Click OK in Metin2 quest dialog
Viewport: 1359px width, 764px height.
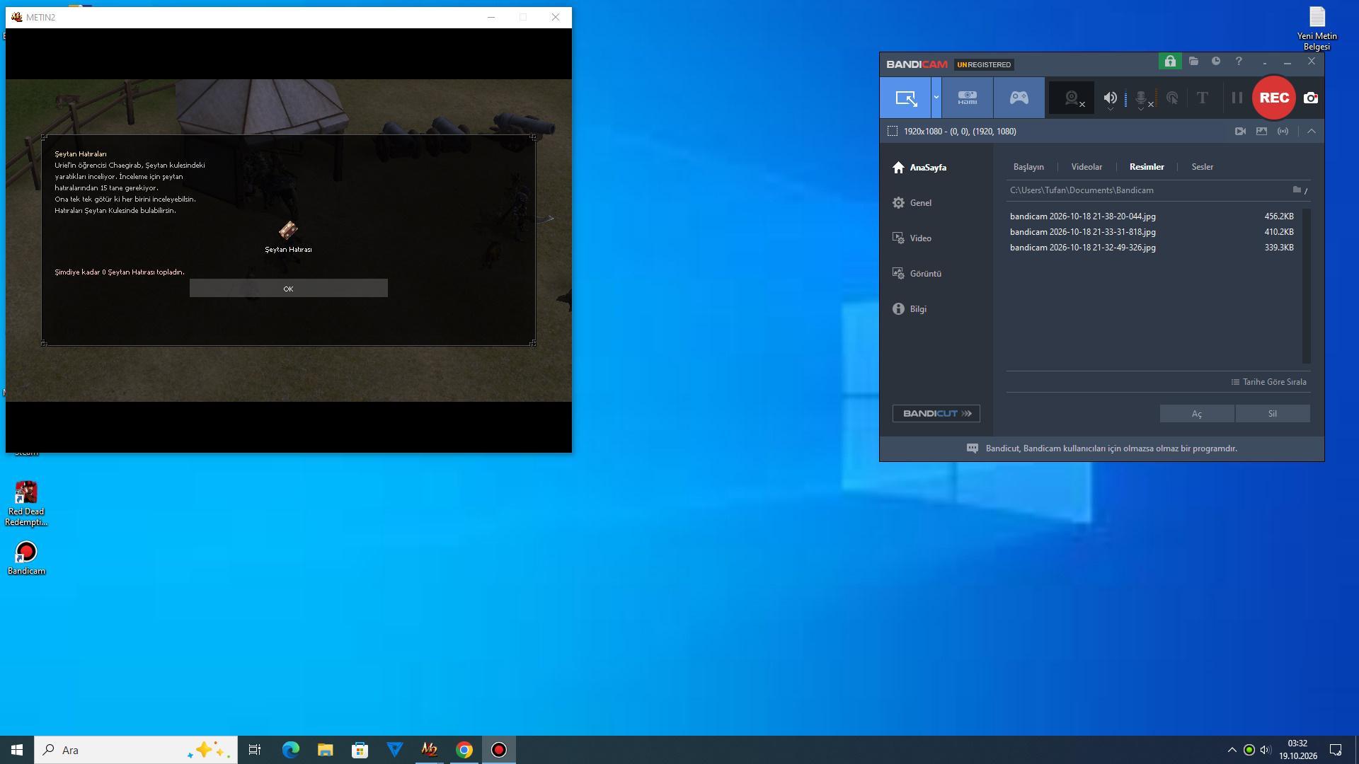click(288, 289)
